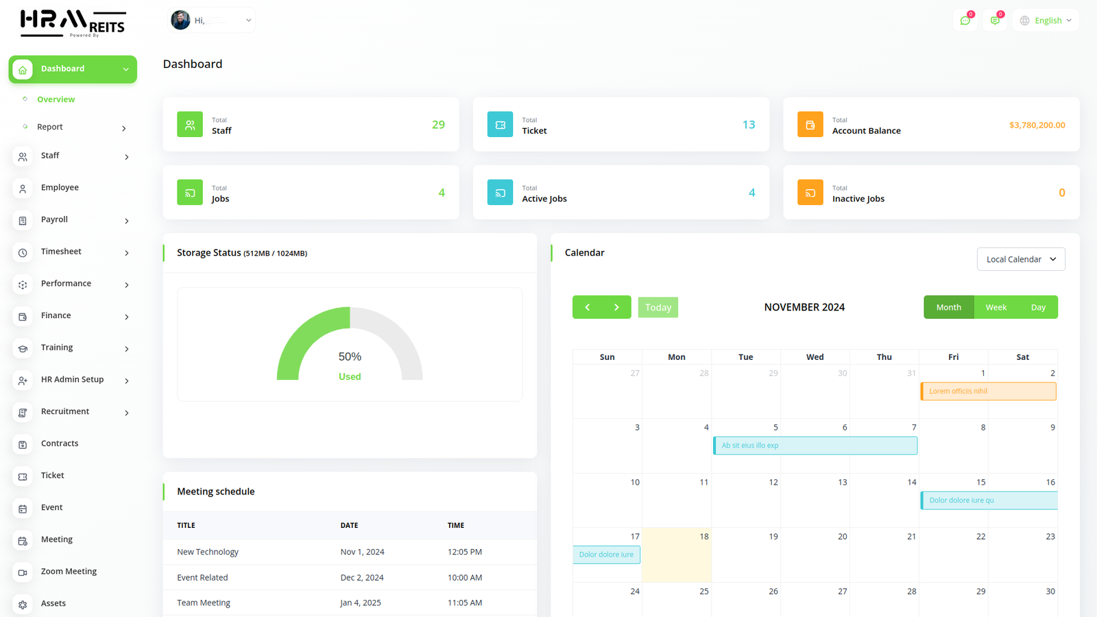Screen dimensions: 1097x617
Task: Click the Total Ticket card icon
Action: 500,125
